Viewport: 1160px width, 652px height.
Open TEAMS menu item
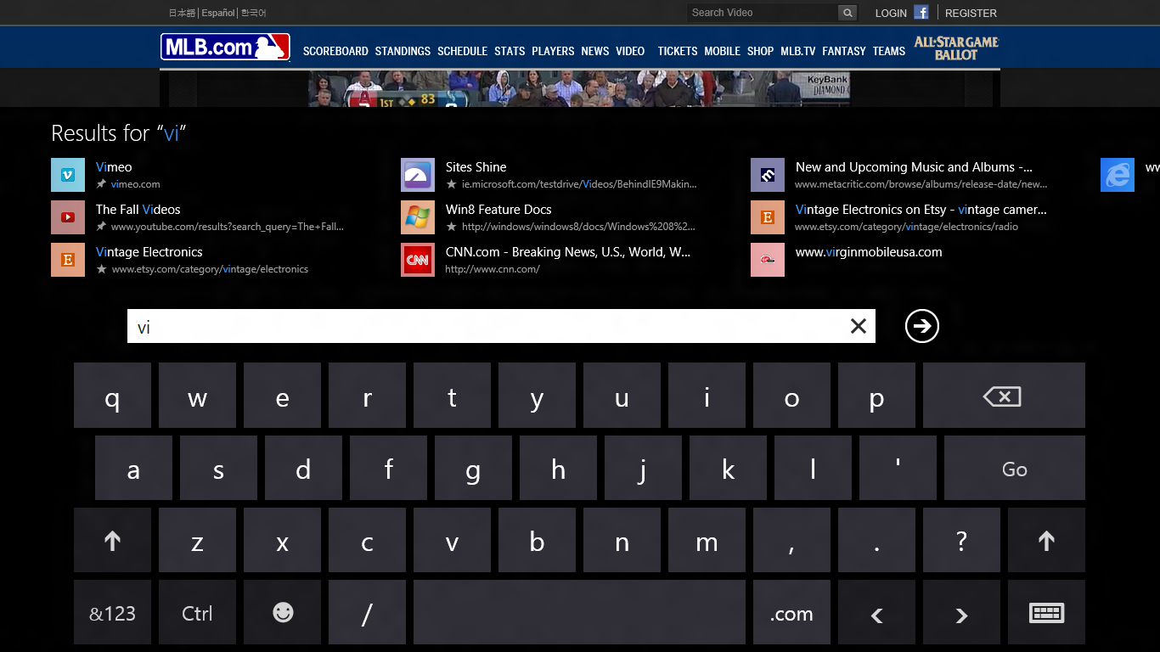click(x=889, y=51)
